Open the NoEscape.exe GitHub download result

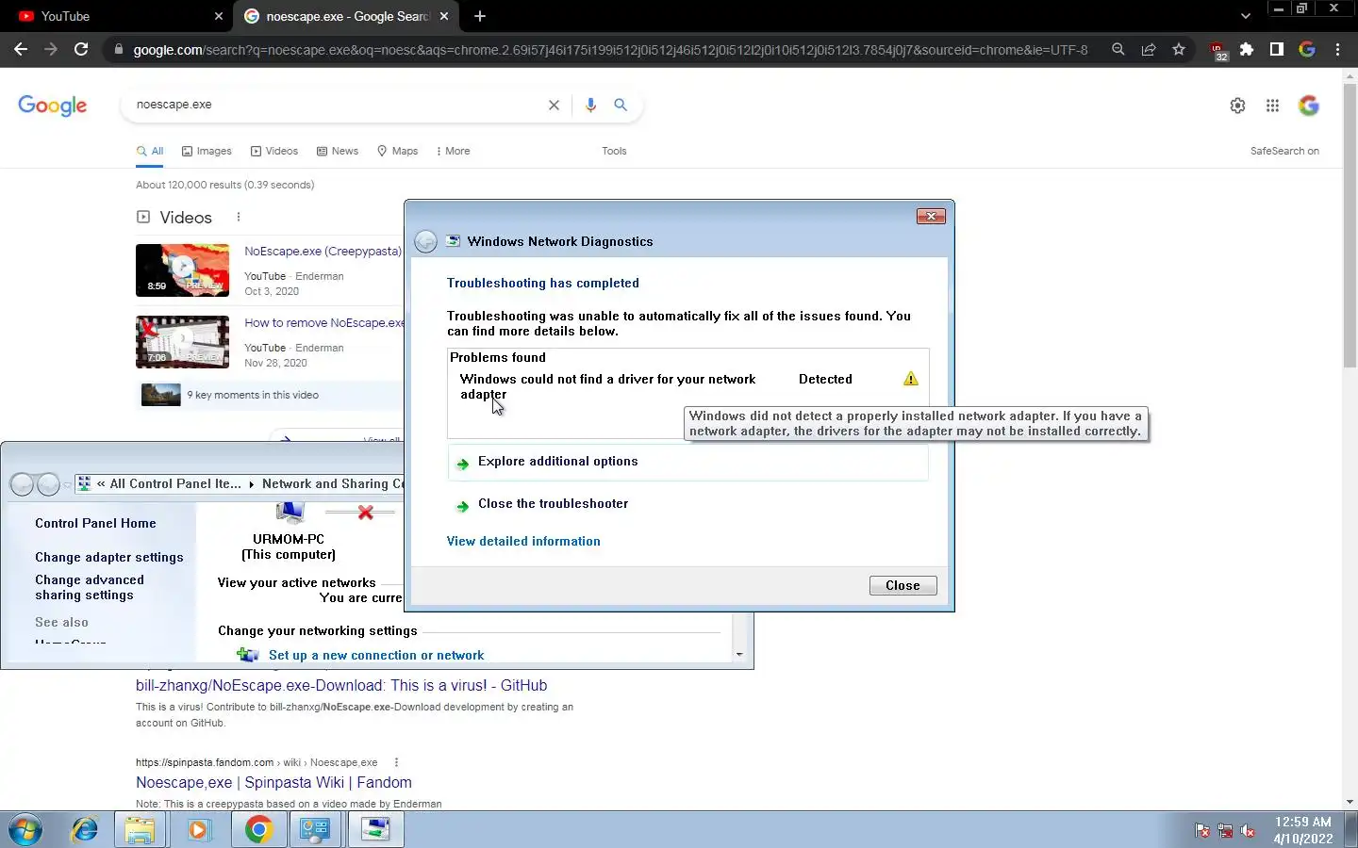click(x=341, y=686)
